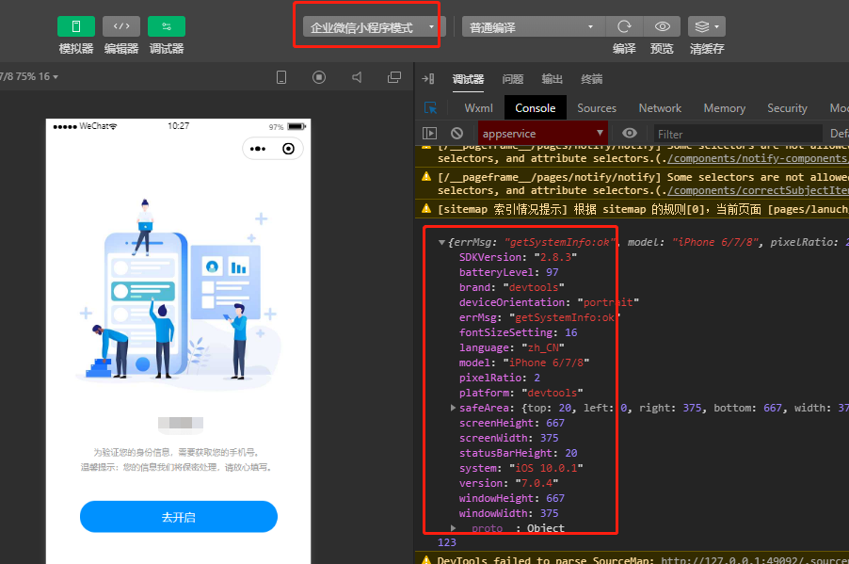Expand the __proto__ Object entry
This screenshot has width=849, height=564.
pyautogui.click(x=453, y=528)
